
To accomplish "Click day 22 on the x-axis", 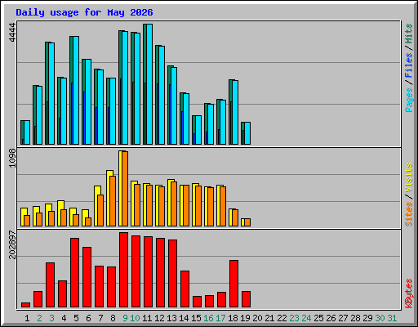I will (282, 318).
